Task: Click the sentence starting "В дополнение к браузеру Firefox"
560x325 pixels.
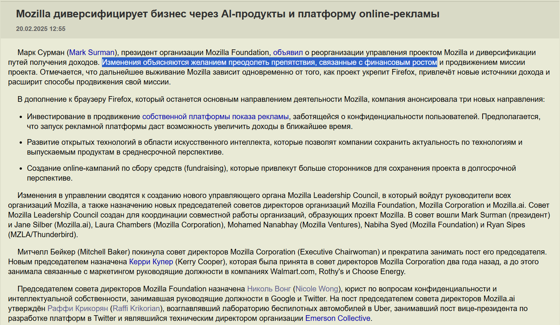Action: coord(281,99)
